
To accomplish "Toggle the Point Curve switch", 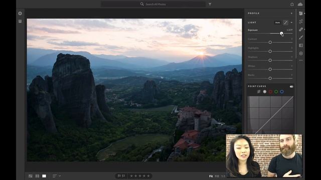I will tap(291, 86).
